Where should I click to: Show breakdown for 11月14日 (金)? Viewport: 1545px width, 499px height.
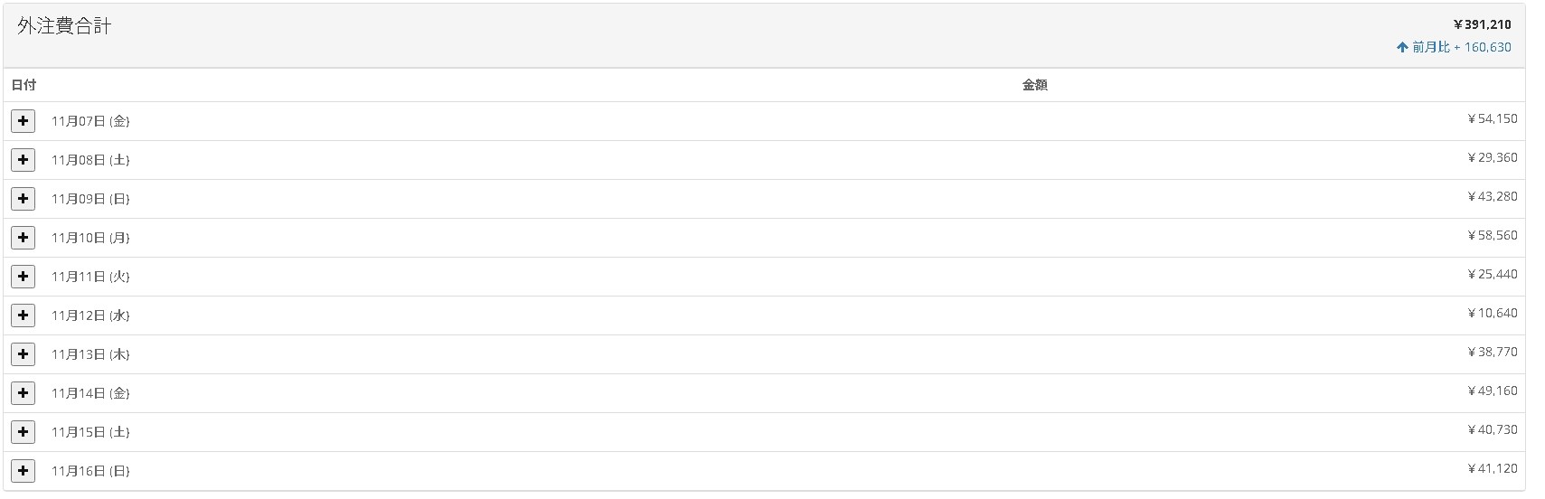24,392
